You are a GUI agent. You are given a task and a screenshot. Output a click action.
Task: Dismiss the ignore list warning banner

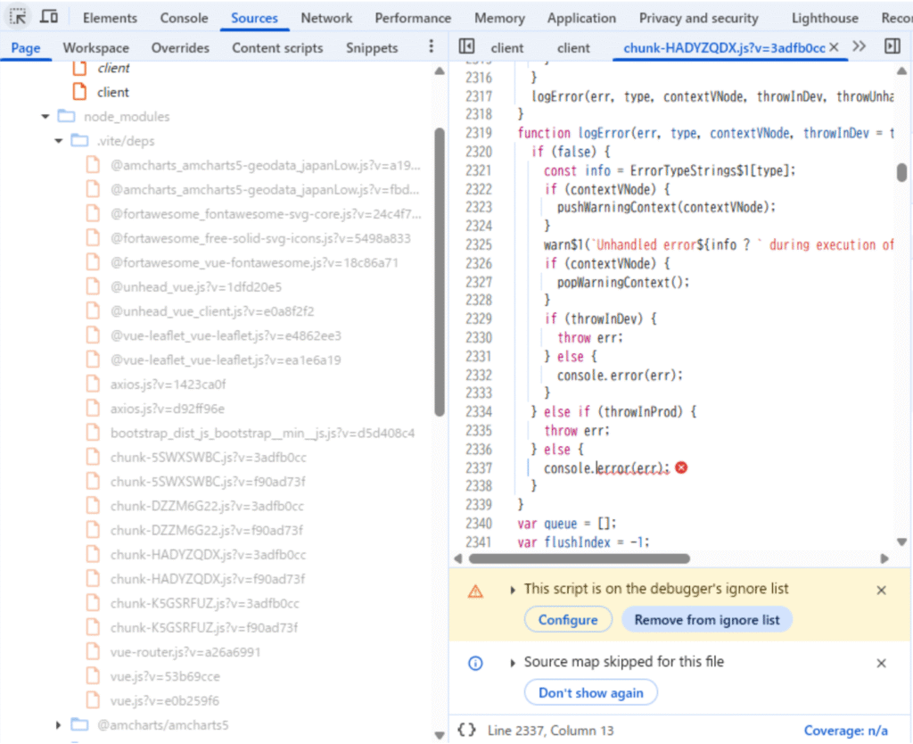(x=881, y=590)
